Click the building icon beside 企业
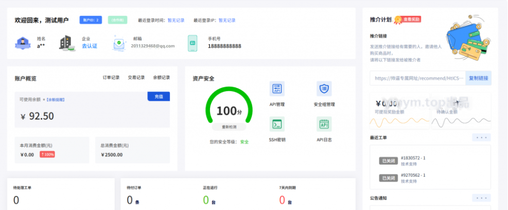 (x=67, y=43)
